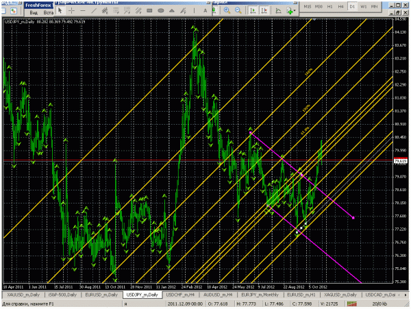Open the XAUUSD_m,Daily chart tab

click(23, 295)
